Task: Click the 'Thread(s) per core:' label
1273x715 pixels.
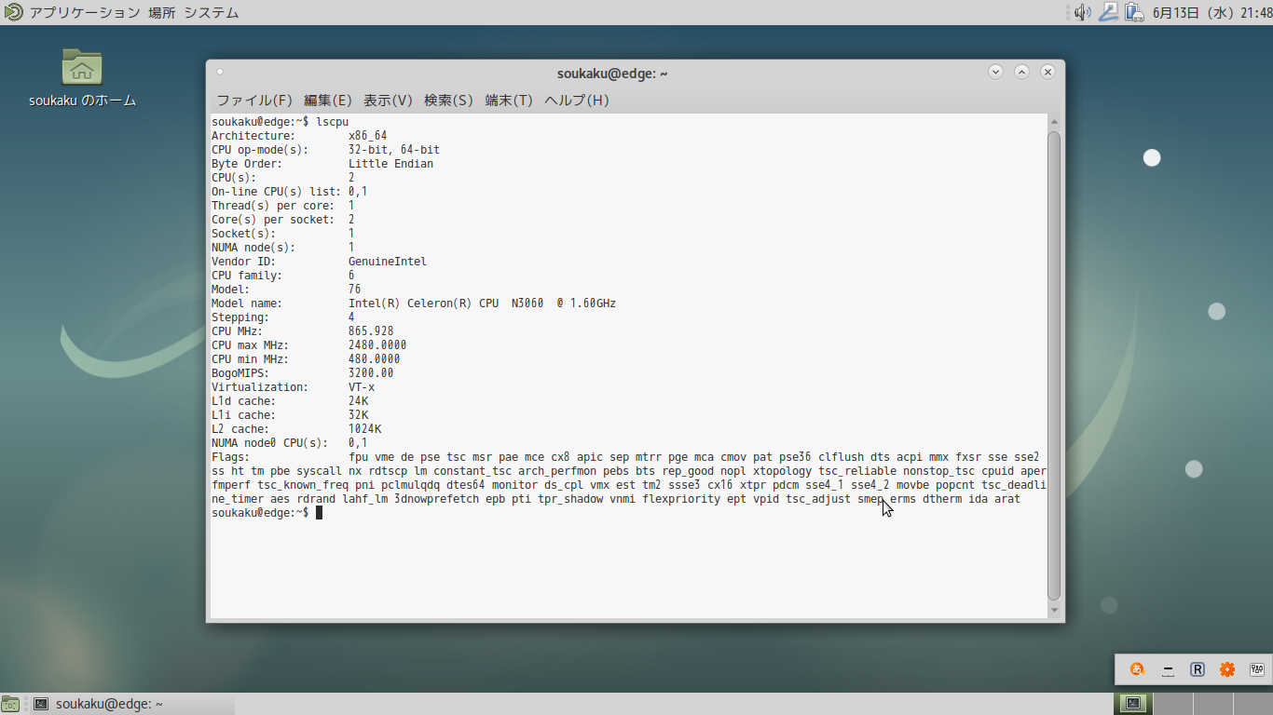Action: [x=273, y=206]
